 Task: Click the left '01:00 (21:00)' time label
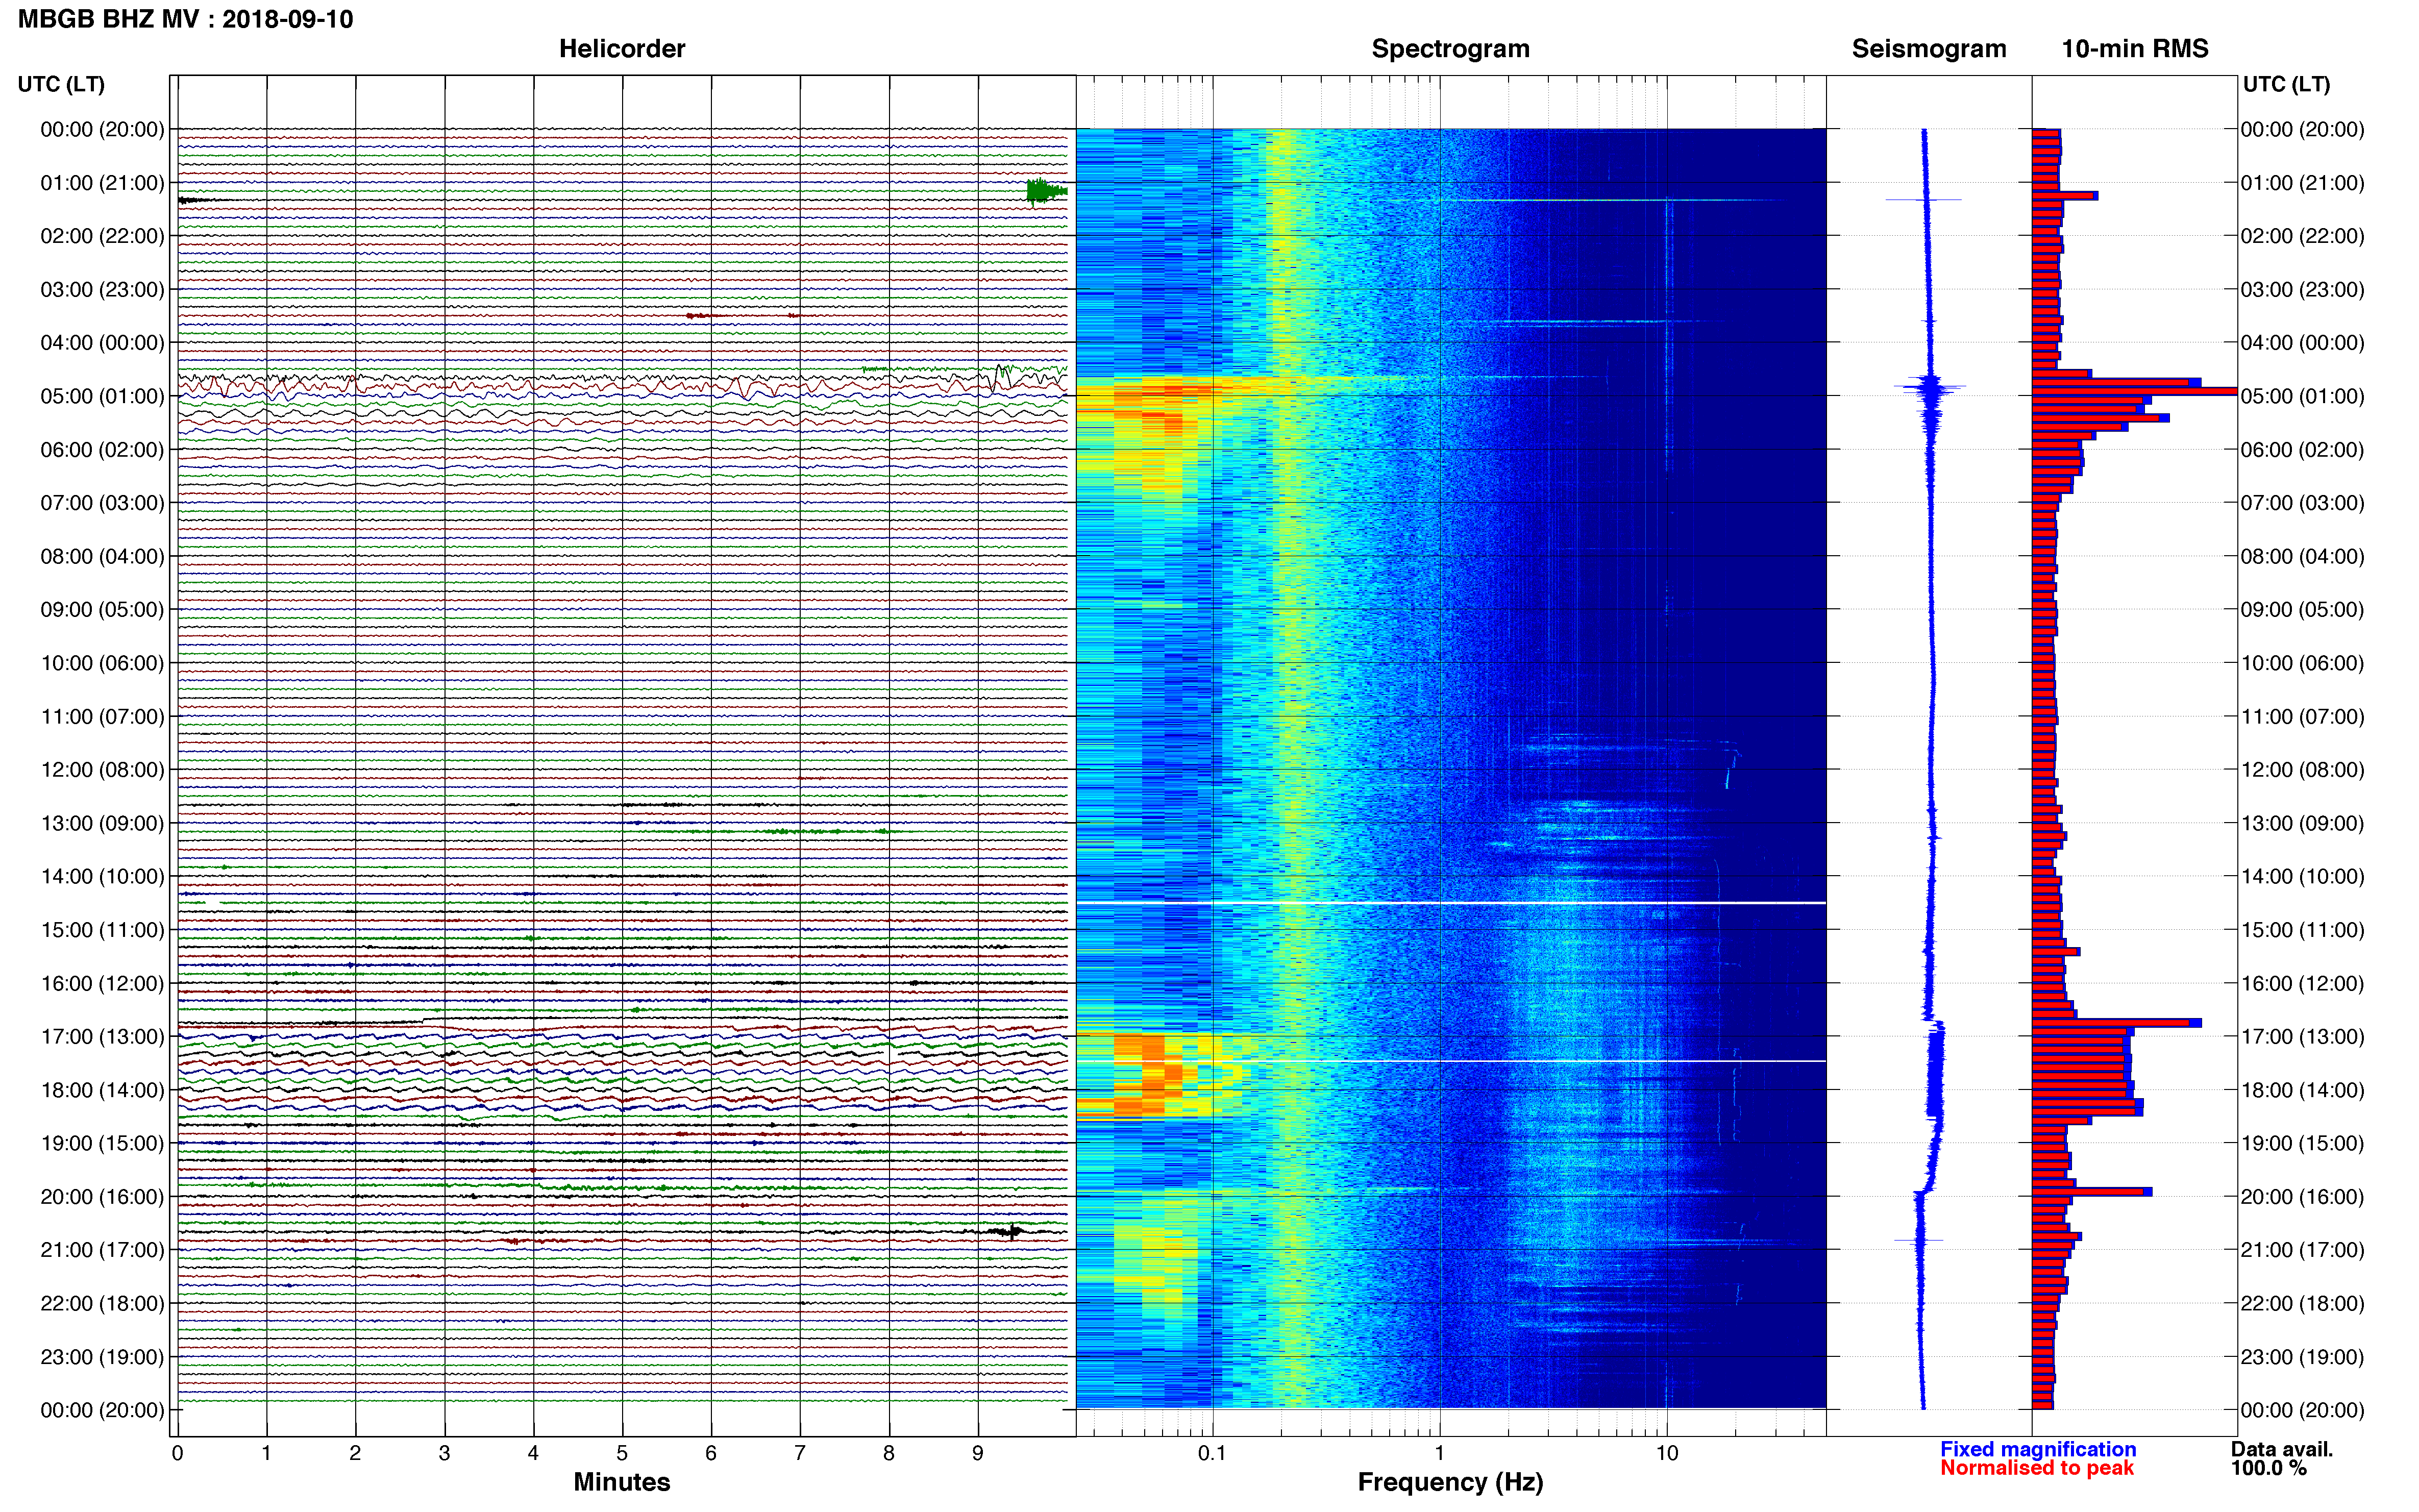(x=102, y=183)
